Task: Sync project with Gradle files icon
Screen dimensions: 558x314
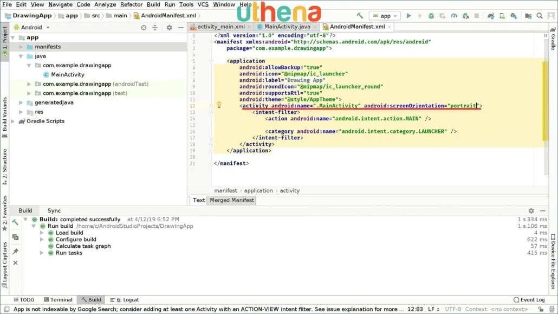Action: [x=491, y=16]
